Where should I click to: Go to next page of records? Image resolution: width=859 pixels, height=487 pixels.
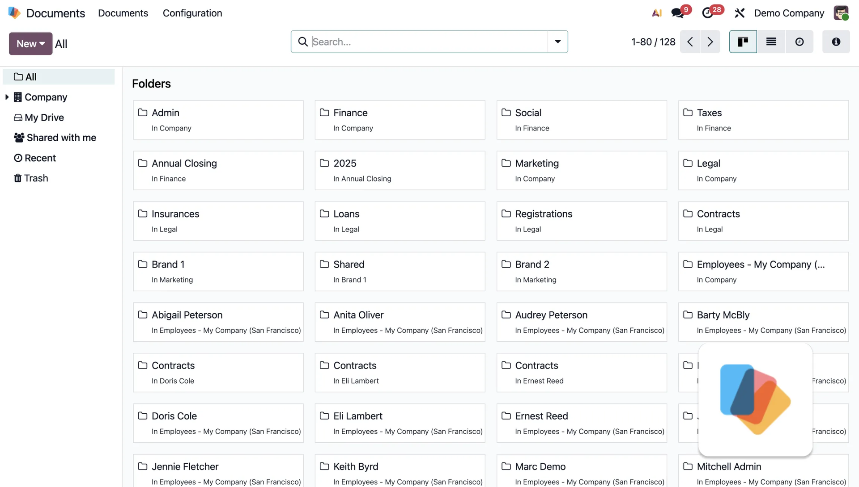pos(710,42)
